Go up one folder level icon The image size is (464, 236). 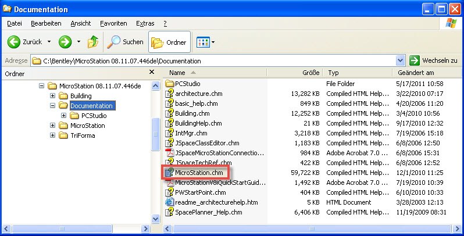coord(93,42)
